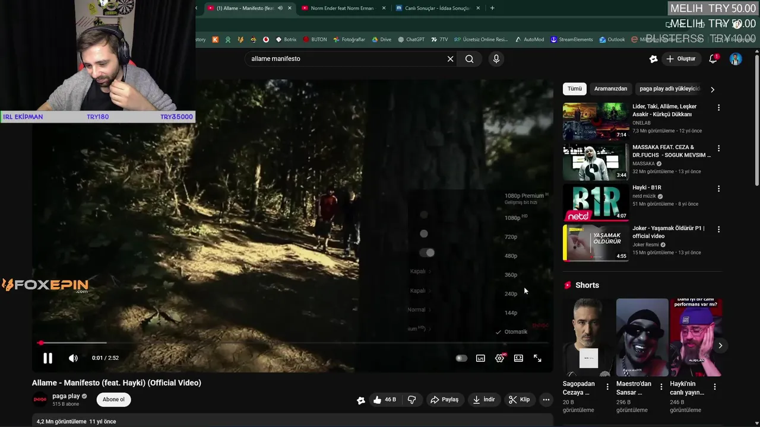Open Hayki - B1R video thumbnail

pos(596,202)
